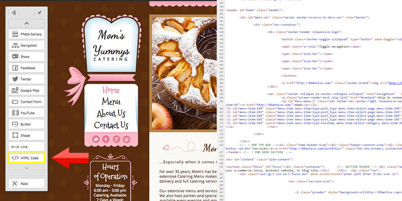Click the Button widget icon

(15, 124)
